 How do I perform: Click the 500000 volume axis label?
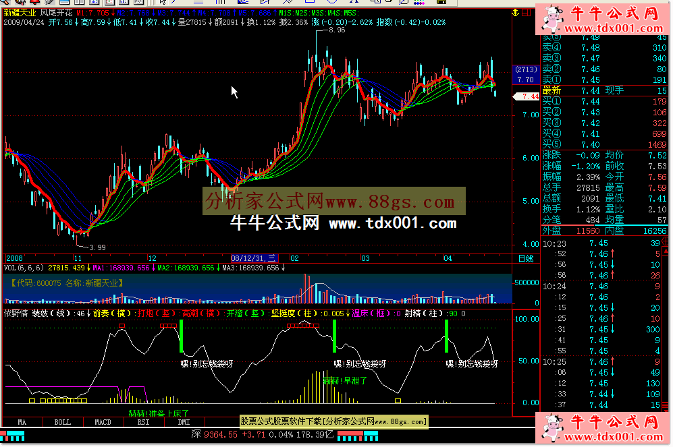pyautogui.click(x=527, y=283)
